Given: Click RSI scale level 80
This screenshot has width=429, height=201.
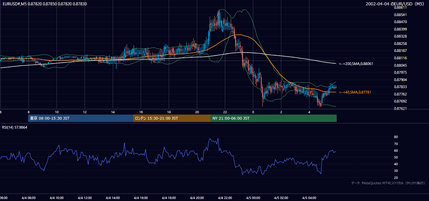Looking at the screenshot, I should coord(396,137).
